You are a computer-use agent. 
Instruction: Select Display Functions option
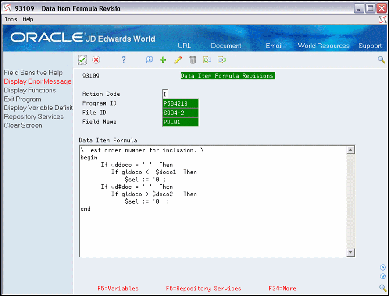[x=30, y=90]
